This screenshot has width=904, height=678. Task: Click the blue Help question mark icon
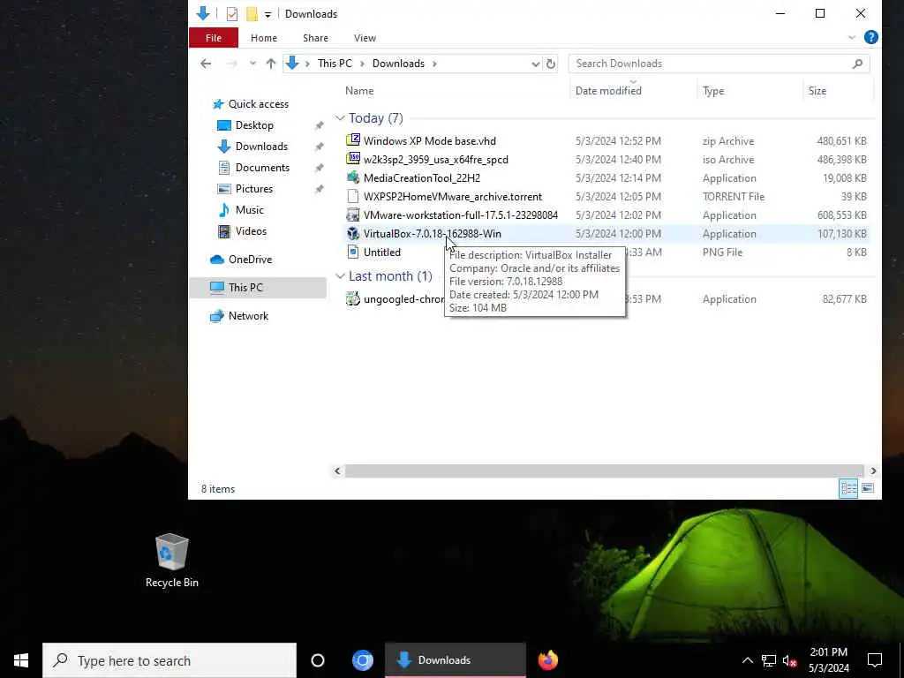871,37
